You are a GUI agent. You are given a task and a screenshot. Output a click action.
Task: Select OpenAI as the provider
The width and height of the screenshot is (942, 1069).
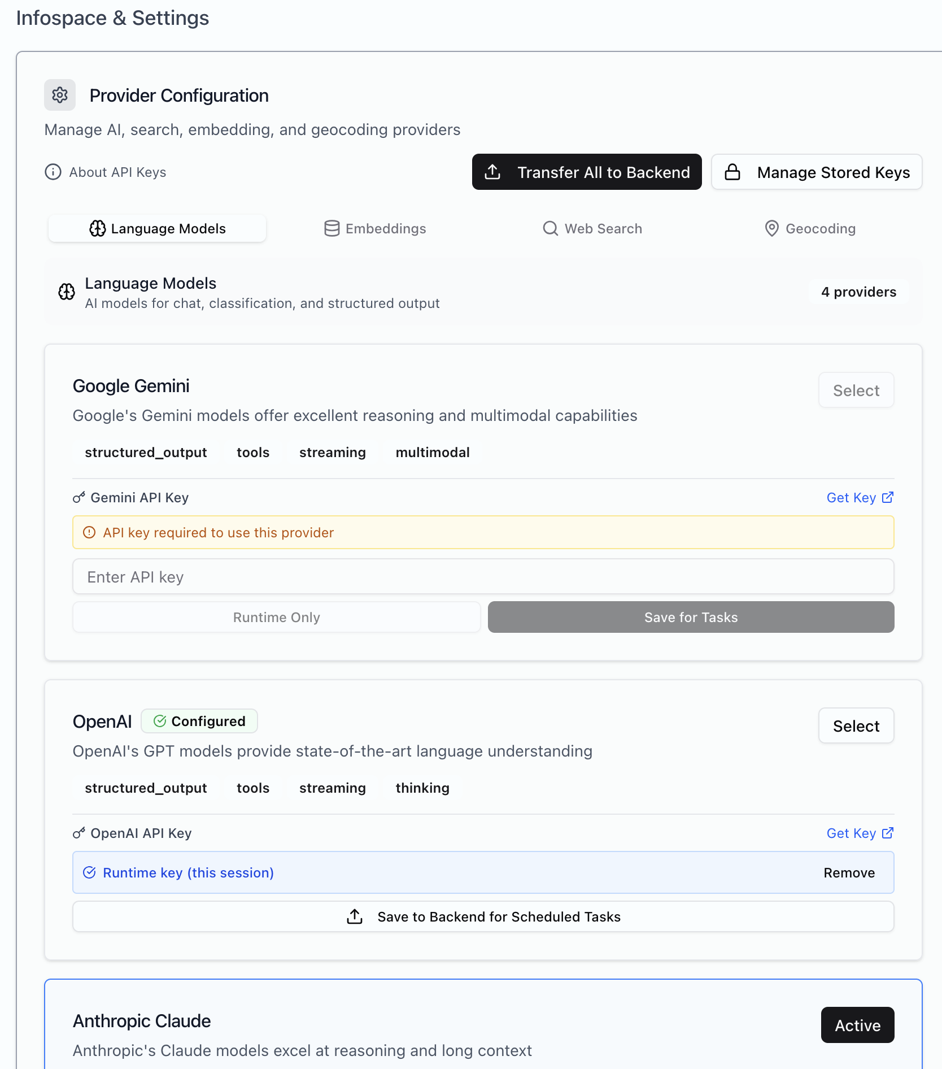856,725
